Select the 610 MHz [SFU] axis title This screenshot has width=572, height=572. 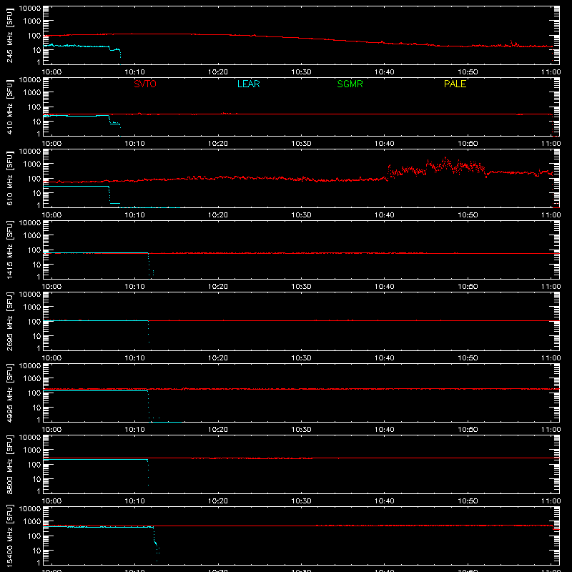click(x=9, y=178)
